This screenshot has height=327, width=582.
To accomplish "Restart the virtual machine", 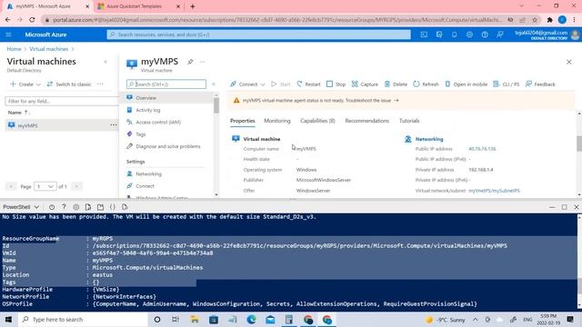I will click(308, 84).
